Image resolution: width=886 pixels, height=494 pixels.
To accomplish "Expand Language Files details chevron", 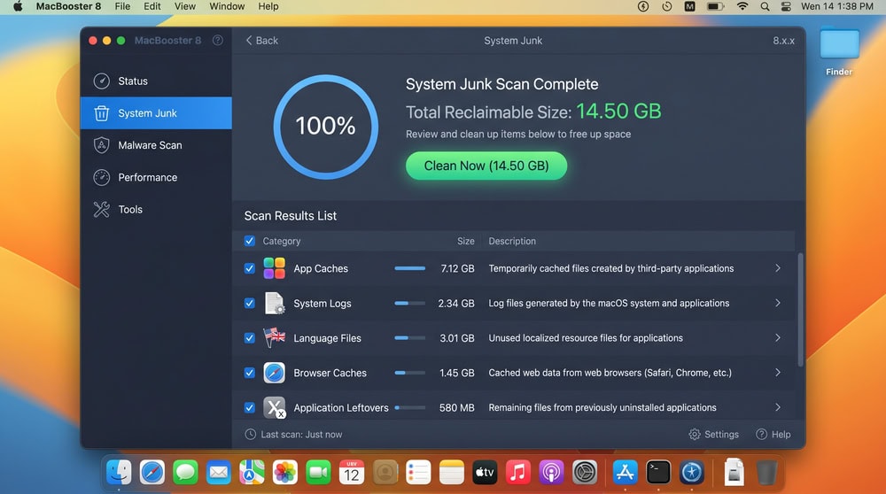I will pos(778,337).
